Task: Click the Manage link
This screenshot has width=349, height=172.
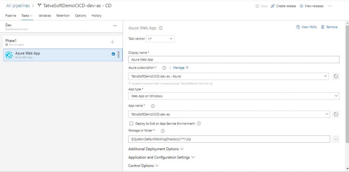Action: coord(179,68)
